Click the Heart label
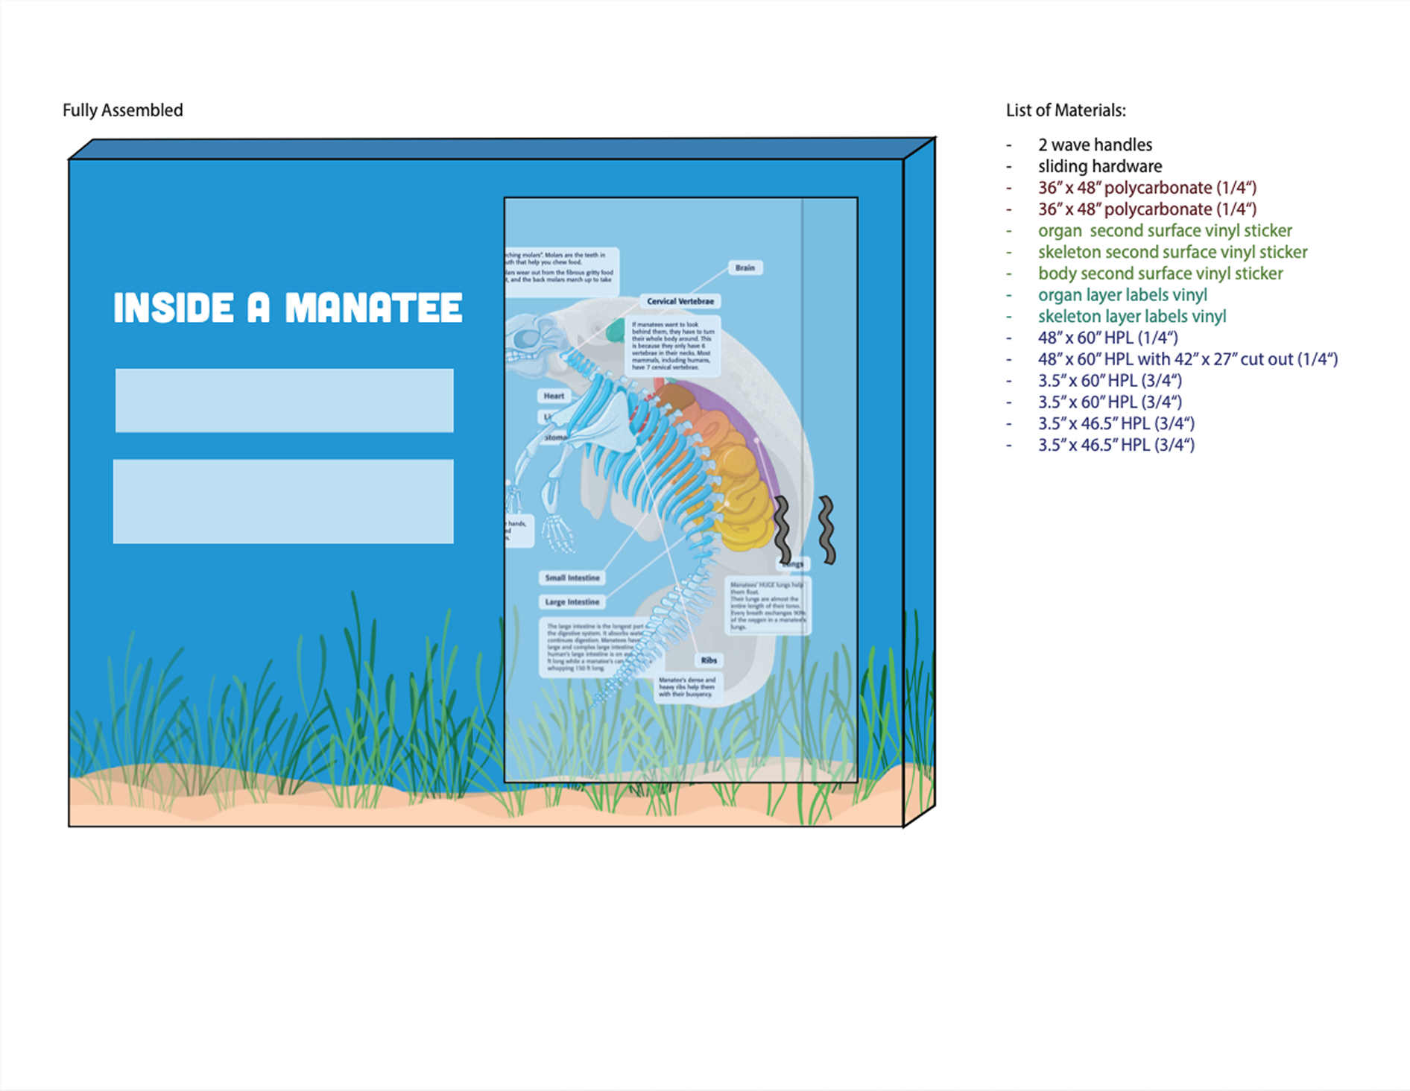Viewport: 1410px width, 1091px height. point(554,396)
